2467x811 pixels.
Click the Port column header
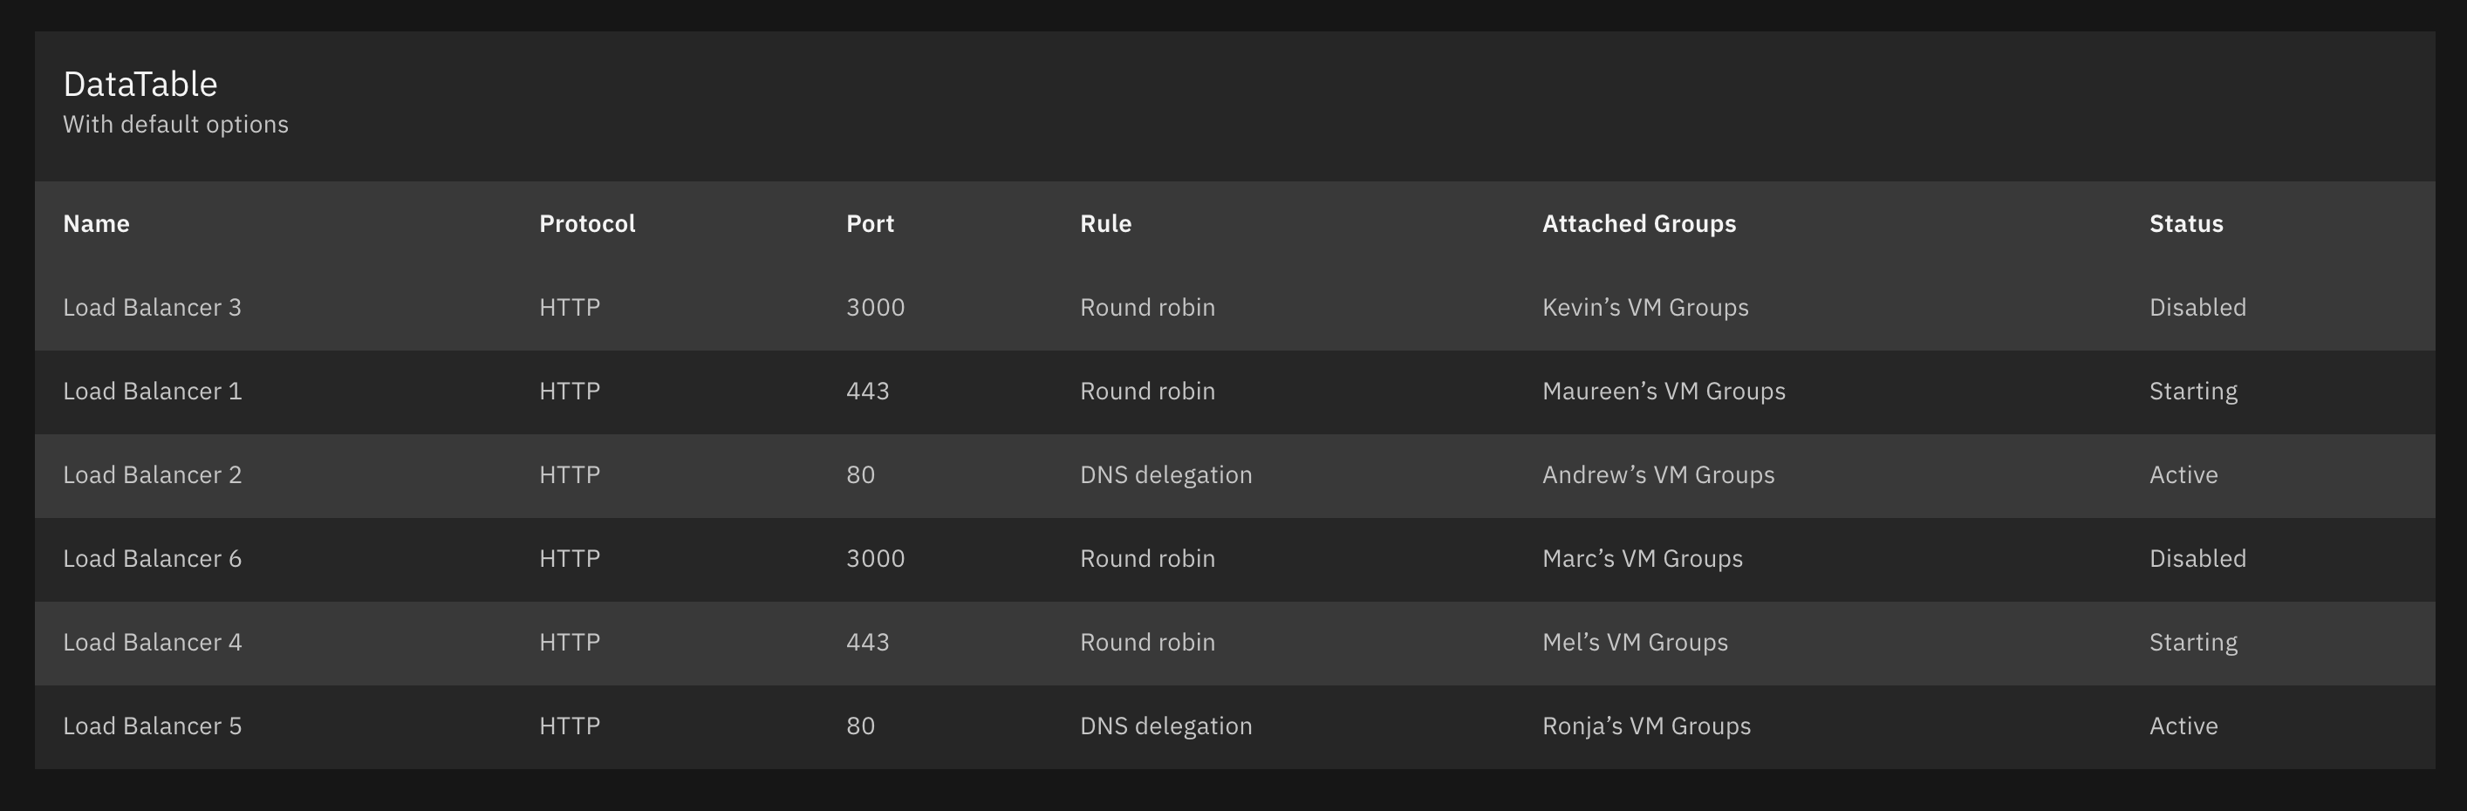pos(870,223)
